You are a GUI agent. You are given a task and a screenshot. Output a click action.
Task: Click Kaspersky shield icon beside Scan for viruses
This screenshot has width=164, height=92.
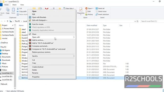pyautogui.click(x=30, y=24)
